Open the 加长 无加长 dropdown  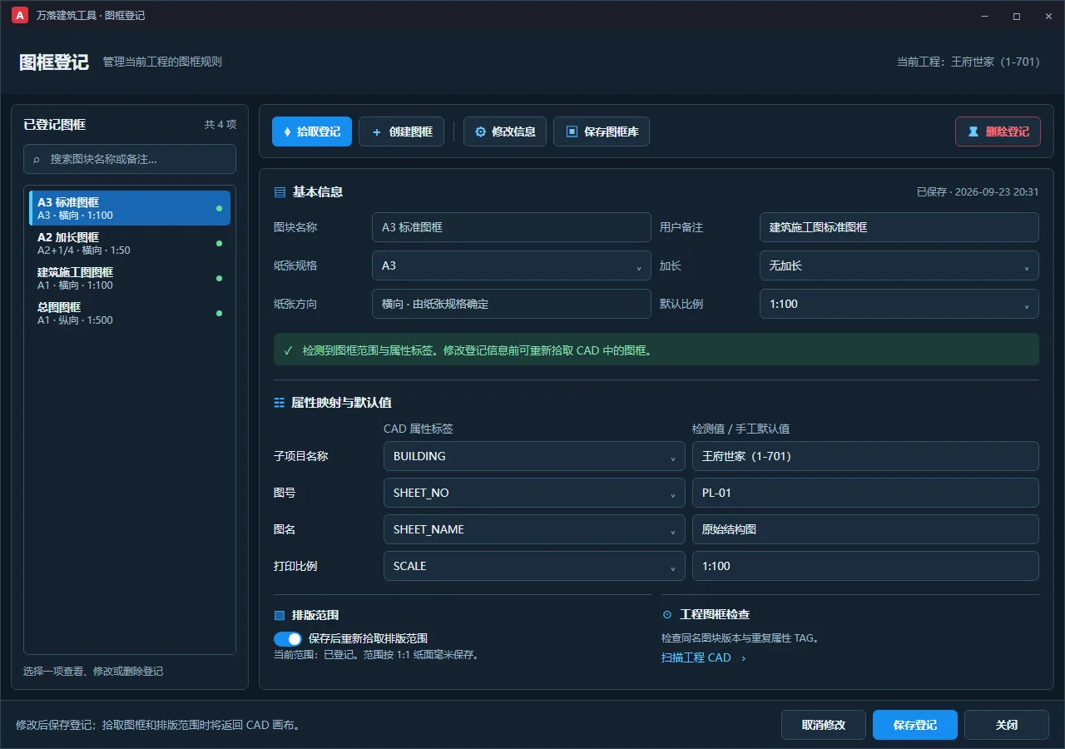[899, 265]
